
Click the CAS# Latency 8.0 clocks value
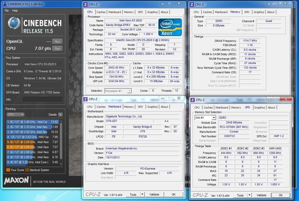tap(250, 50)
